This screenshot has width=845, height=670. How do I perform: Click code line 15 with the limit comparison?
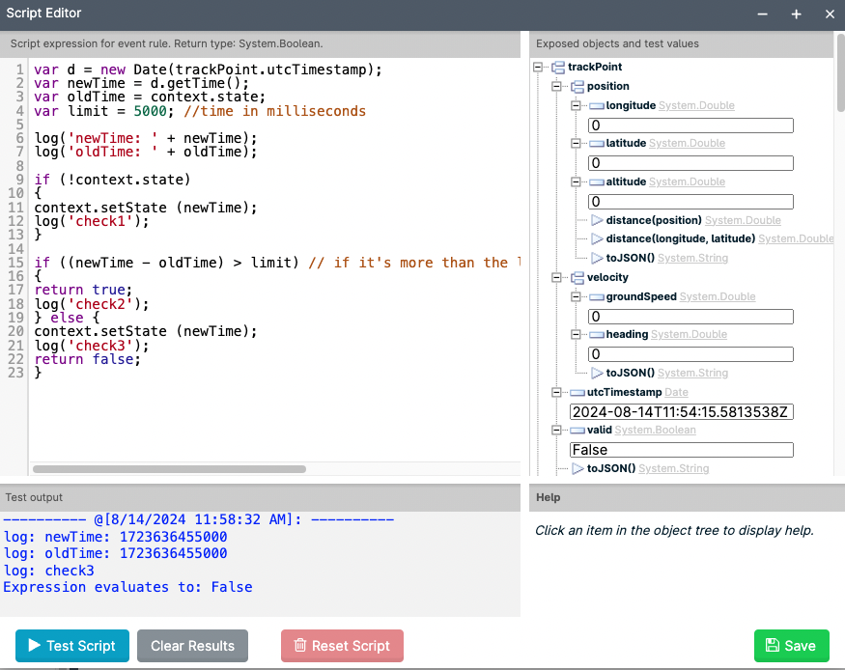click(277, 263)
